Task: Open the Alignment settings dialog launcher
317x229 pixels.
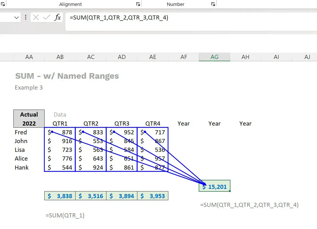Action: [138, 4]
